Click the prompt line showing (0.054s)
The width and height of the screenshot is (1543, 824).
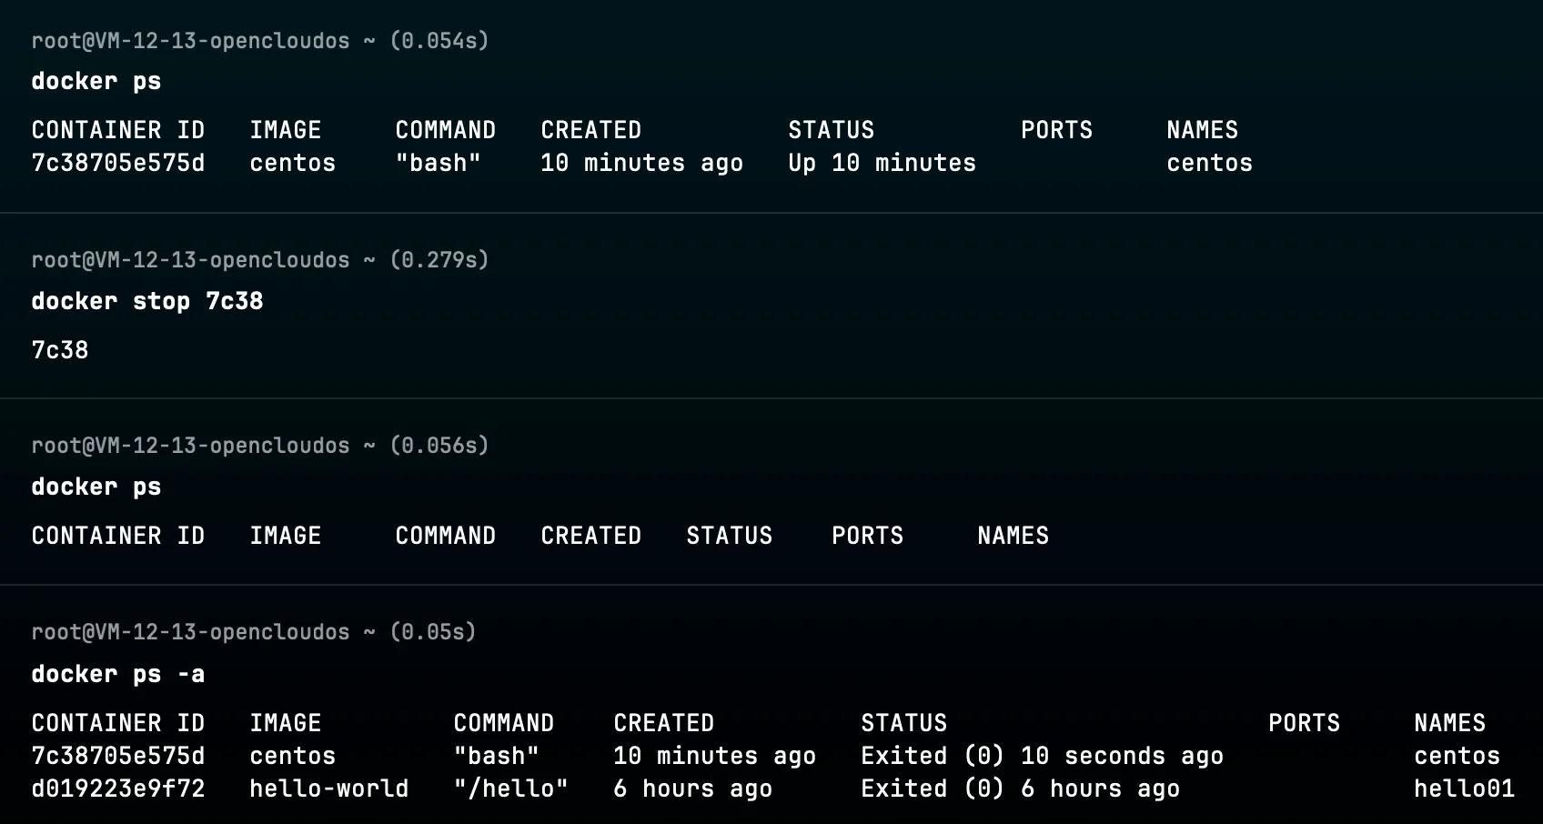[259, 41]
